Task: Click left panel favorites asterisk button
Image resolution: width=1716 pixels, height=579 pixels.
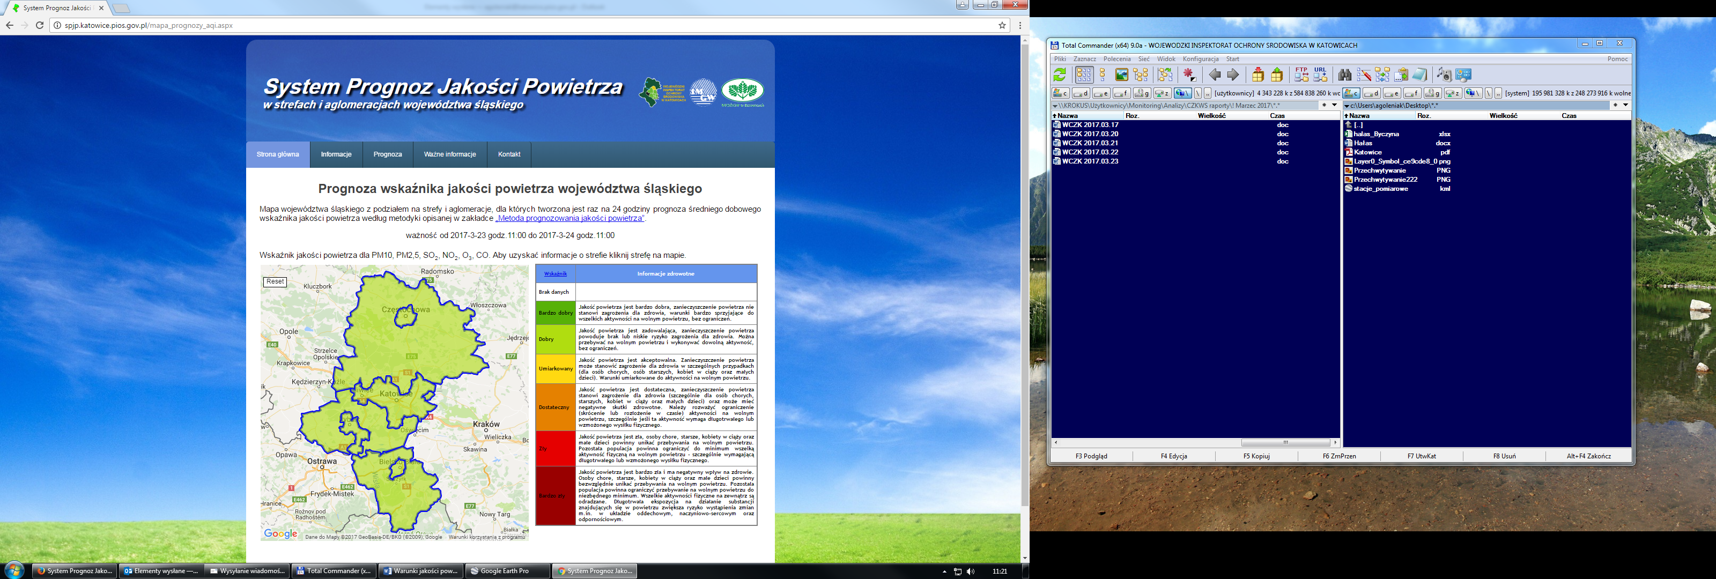Action: [x=1323, y=105]
